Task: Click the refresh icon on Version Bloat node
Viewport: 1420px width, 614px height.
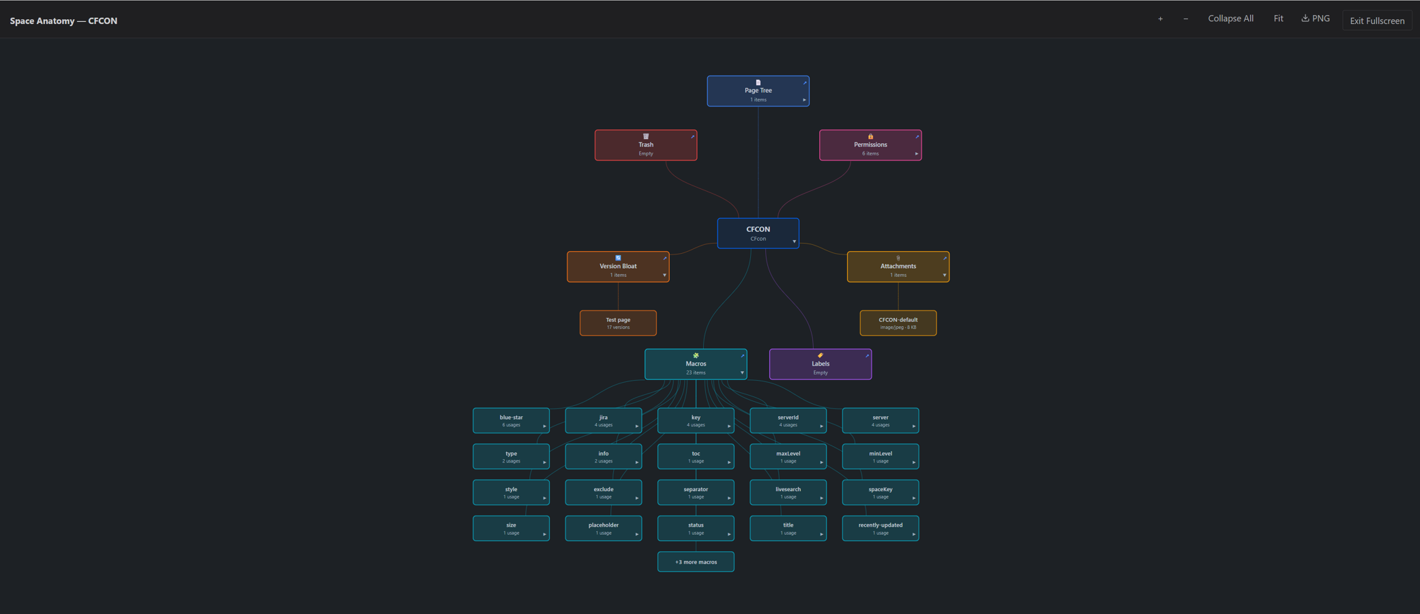Action: point(618,258)
